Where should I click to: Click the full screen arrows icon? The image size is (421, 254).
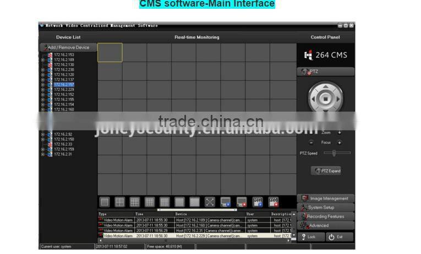coord(210,202)
